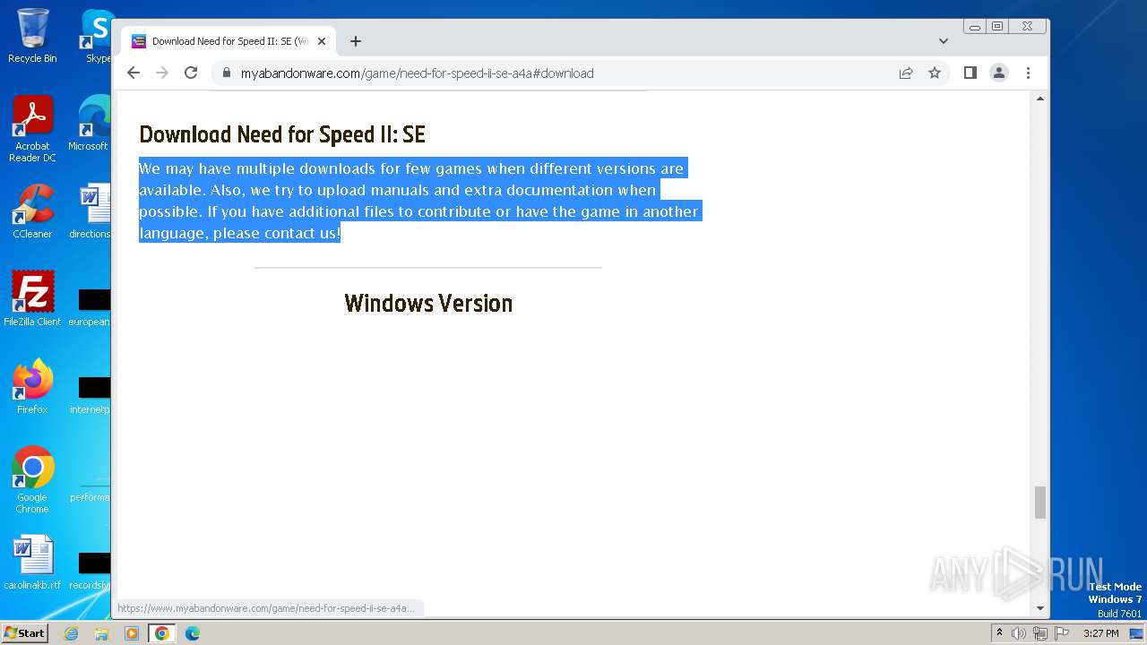Expand the tab search chevron
The width and height of the screenshot is (1147, 645).
click(944, 41)
